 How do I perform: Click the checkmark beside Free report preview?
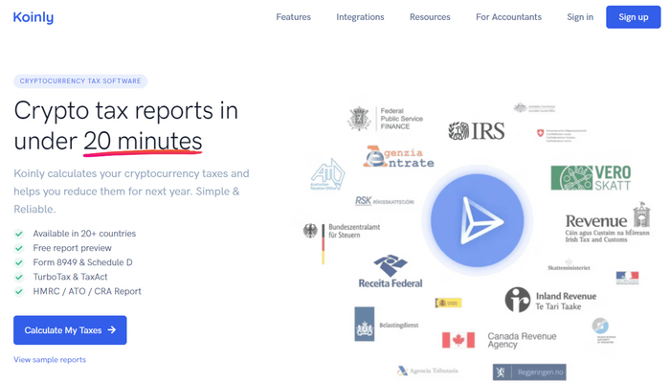[19, 248]
